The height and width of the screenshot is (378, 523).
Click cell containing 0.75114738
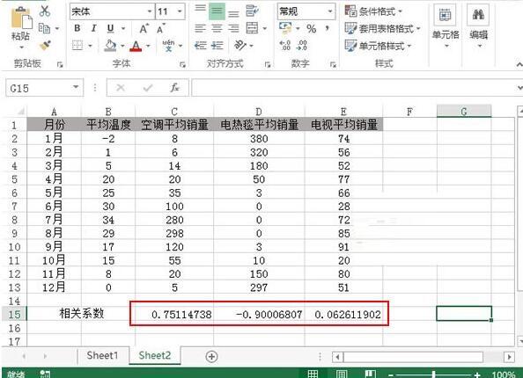pyautogui.click(x=174, y=315)
